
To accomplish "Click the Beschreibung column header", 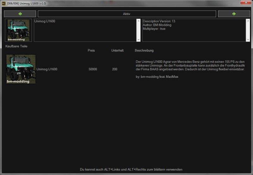I will point(144,51).
